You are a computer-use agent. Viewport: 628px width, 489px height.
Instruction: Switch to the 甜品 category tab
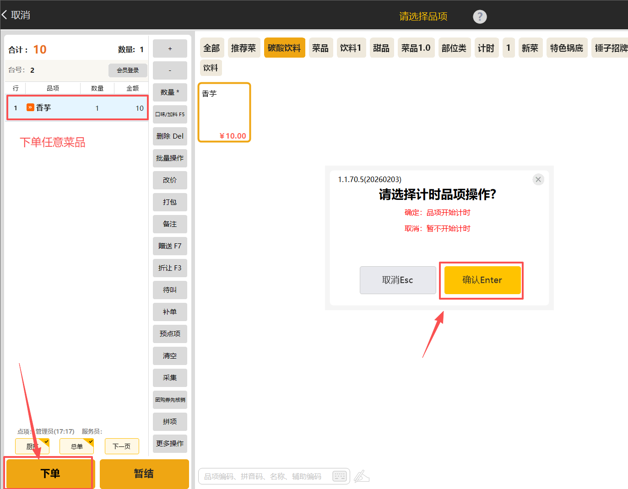[381, 48]
